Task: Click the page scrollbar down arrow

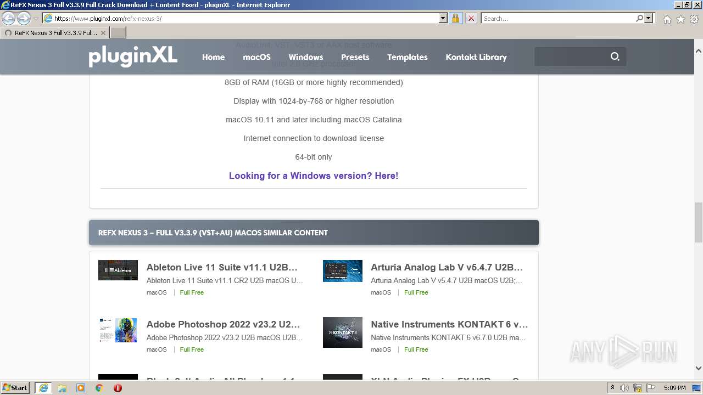Action: click(698, 368)
